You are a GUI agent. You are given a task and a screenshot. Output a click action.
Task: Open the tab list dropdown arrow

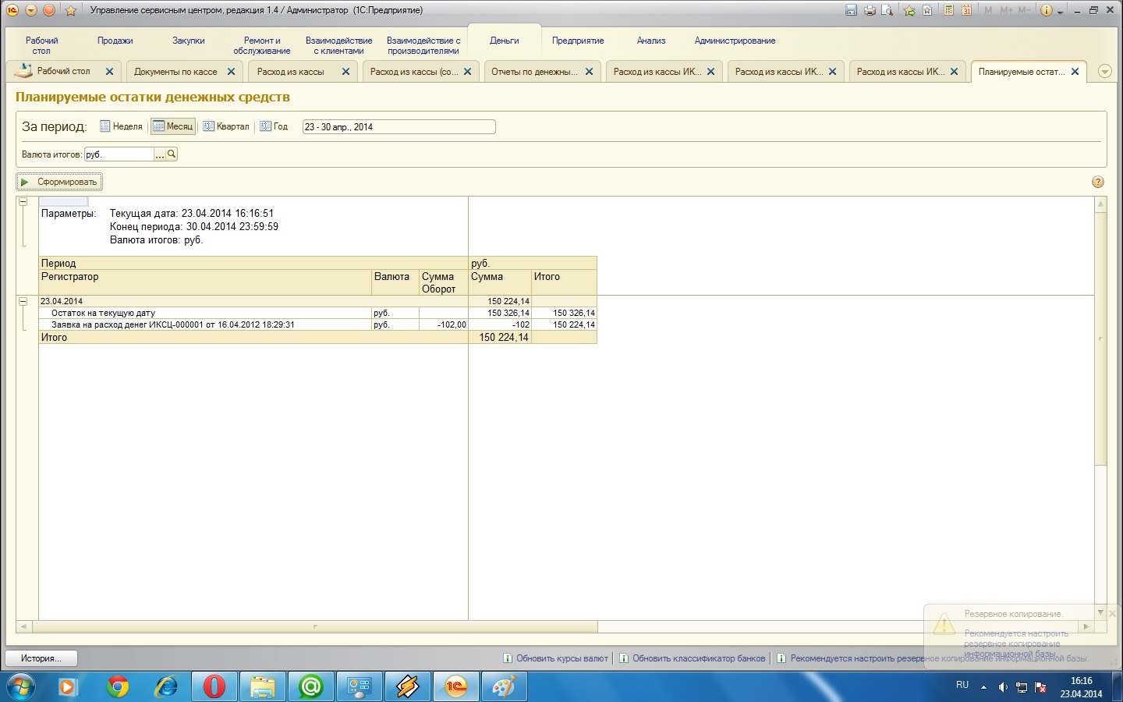[1104, 71]
